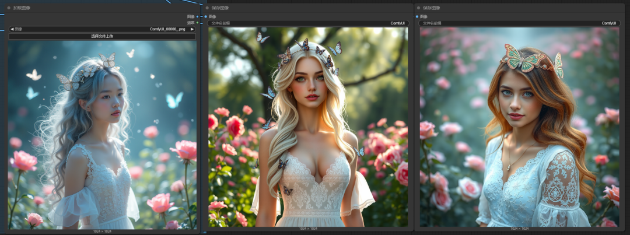Image resolution: width=630 pixels, height=235 pixels.
Task: Edit the 文件名前缀 field in middle save node
Action: coord(308,23)
